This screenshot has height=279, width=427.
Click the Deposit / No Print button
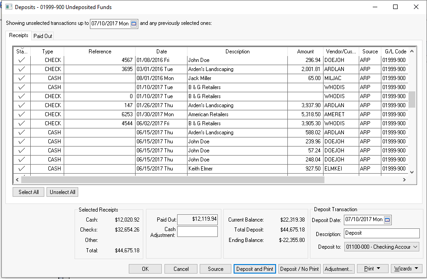(299, 269)
